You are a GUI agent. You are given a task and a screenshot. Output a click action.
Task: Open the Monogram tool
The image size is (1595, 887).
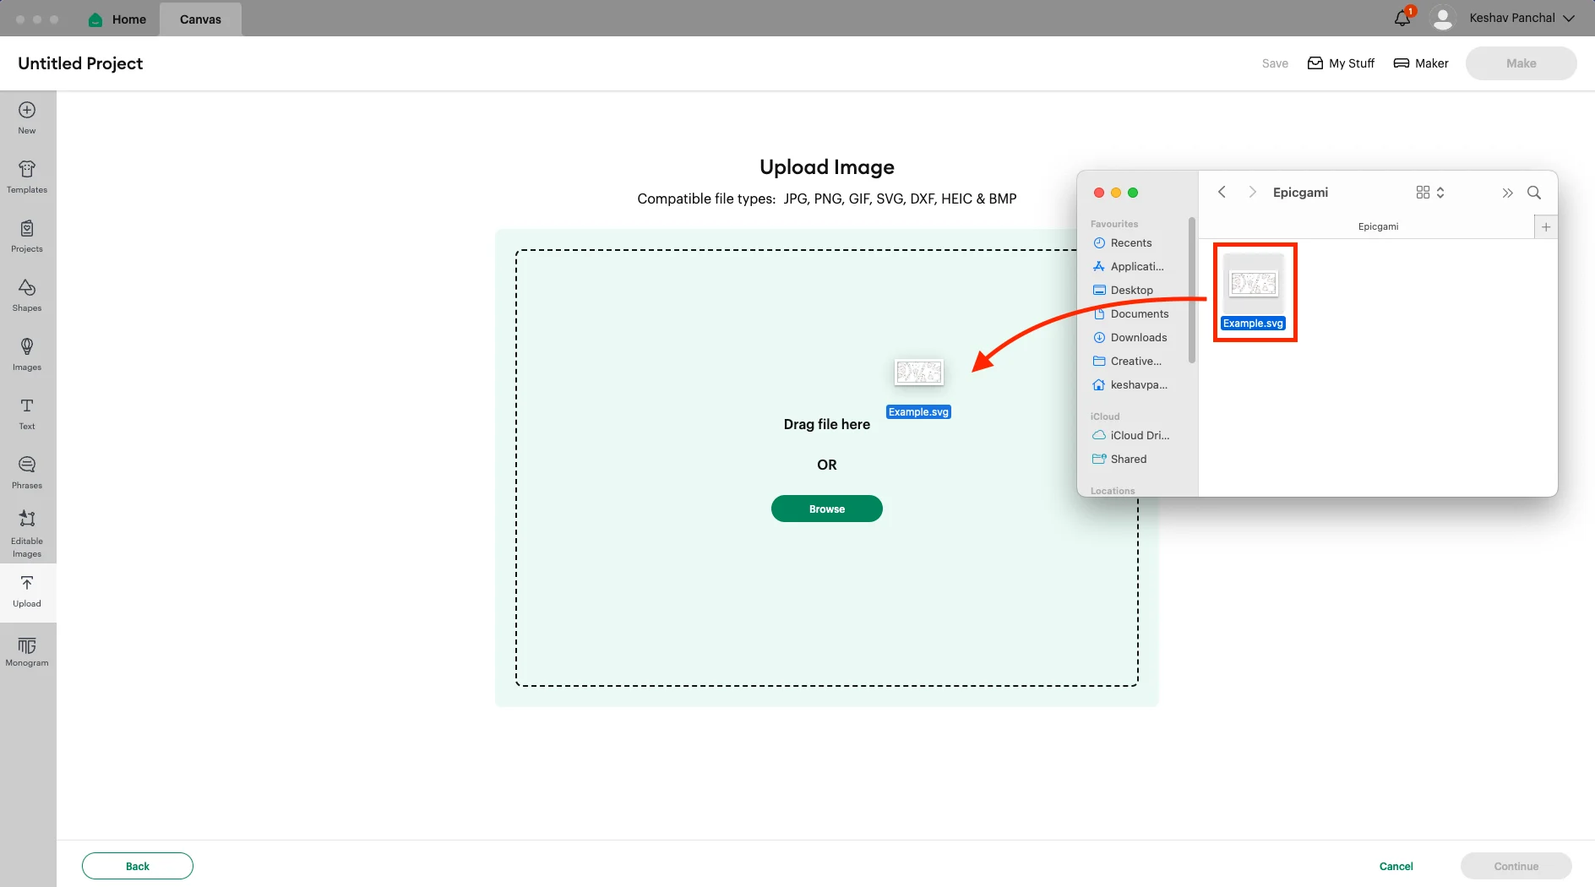point(27,651)
